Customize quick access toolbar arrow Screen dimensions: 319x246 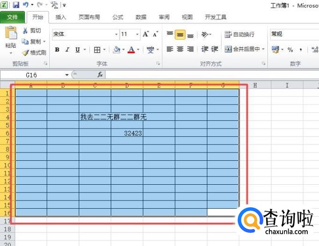pos(64,5)
